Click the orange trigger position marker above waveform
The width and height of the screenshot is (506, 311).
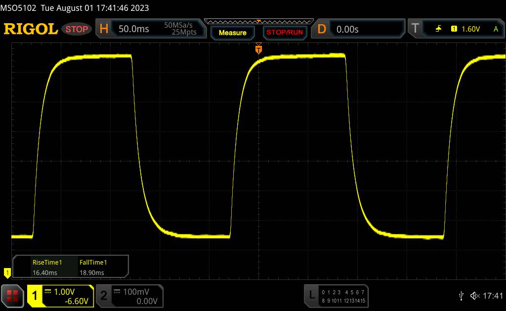click(258, 49)
